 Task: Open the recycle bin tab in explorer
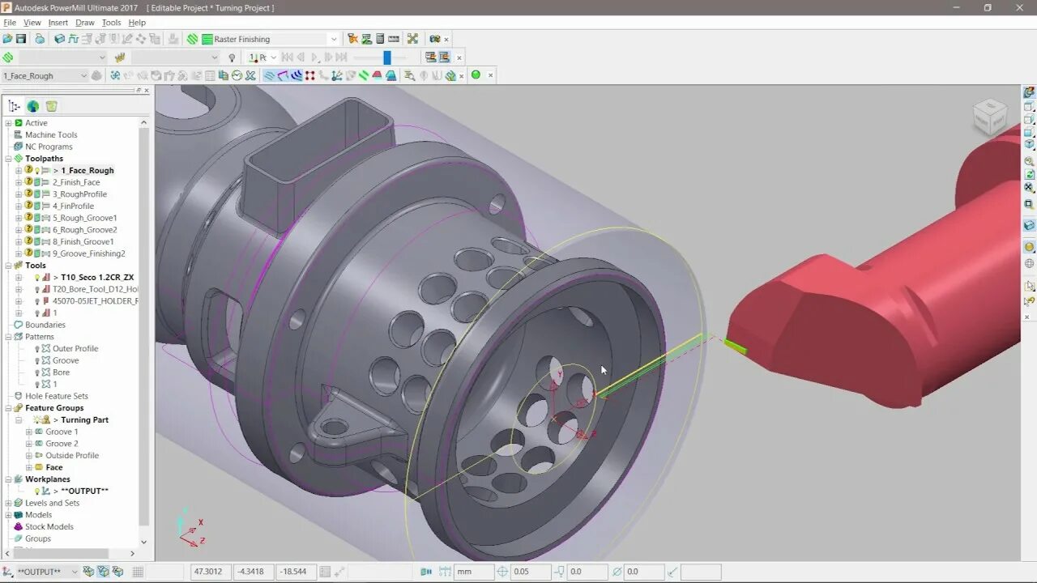(51, 106)
